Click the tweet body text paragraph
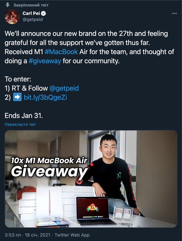 pyautogui.click(x=89, y=47)
